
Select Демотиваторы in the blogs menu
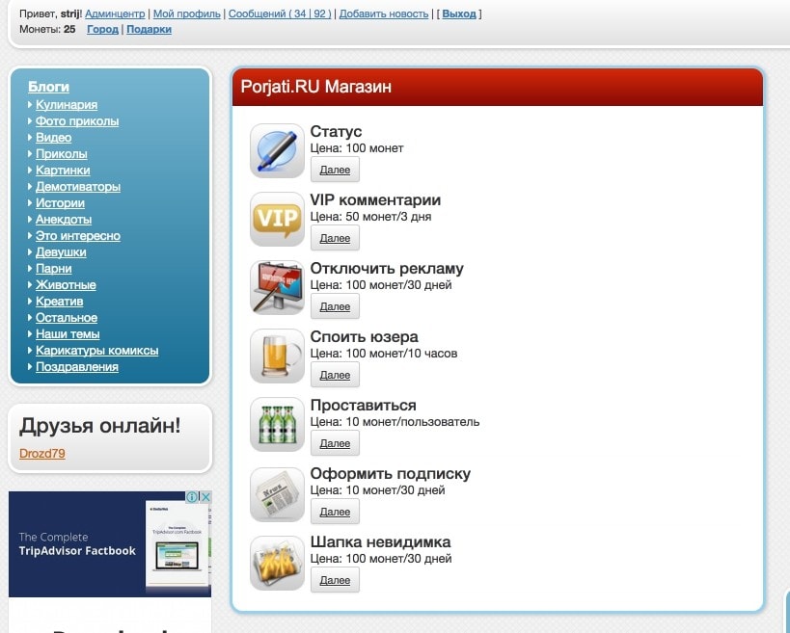[78, 187]
